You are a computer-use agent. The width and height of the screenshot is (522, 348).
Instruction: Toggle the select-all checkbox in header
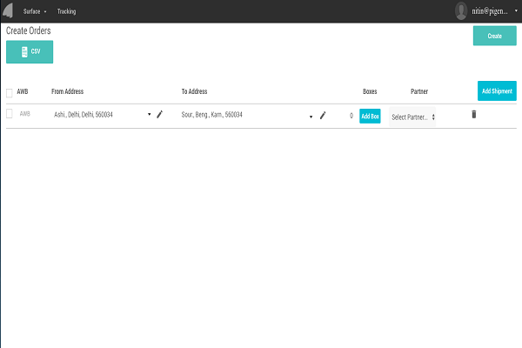(x=10, y=92)
